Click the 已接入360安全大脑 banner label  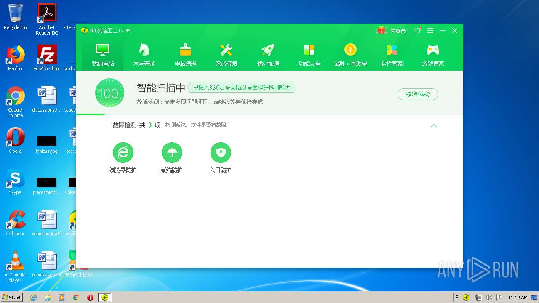(x=241, y=88)
